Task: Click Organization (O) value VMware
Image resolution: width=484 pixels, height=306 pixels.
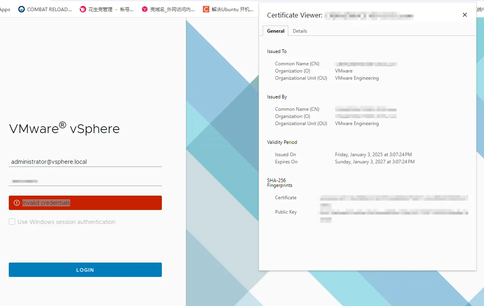Action: [x=344, y=71]
